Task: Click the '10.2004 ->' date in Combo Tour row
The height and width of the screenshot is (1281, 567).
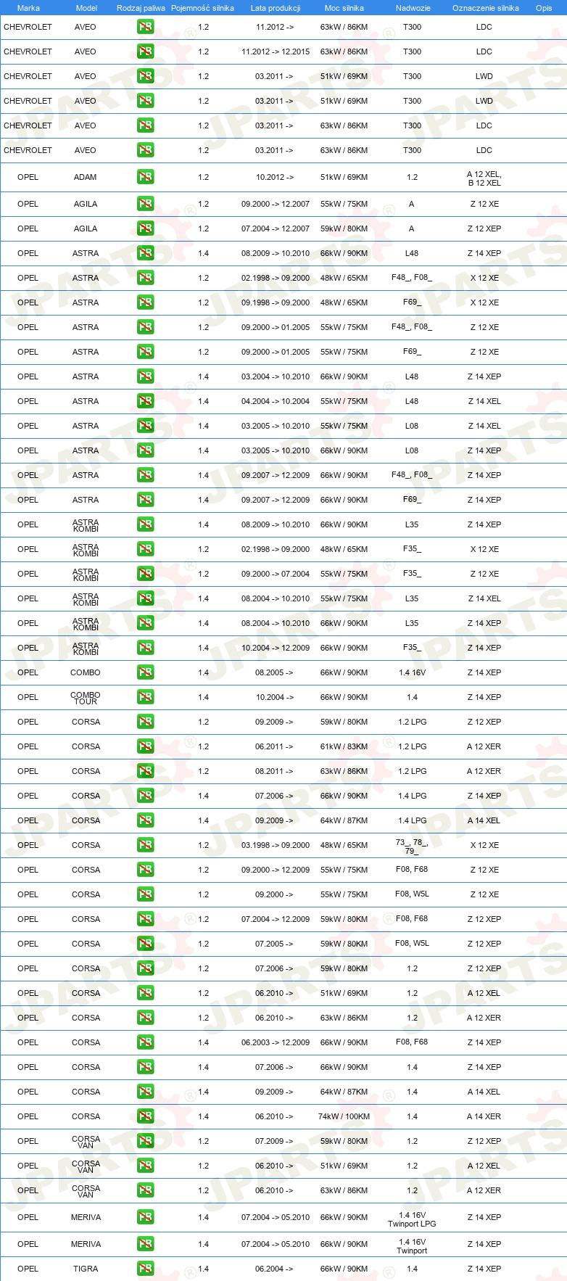Action: click(x=275, y=697)
